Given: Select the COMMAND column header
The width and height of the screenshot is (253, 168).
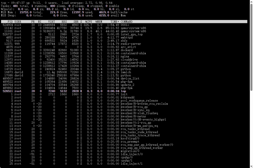Looking at the screenshot, I should [x=126, y=21].
